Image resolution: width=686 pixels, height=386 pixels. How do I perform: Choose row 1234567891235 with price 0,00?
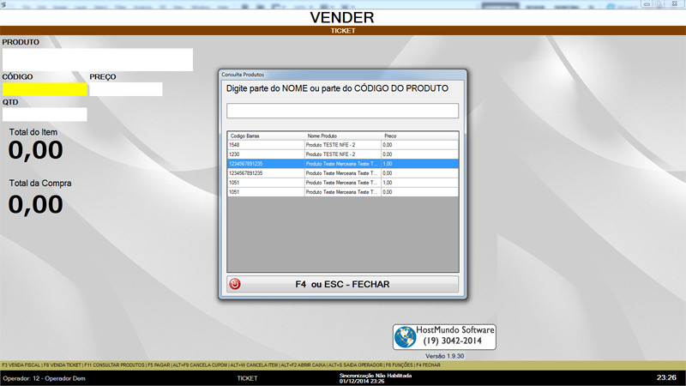pyautogui.click(x=342, y=173)
